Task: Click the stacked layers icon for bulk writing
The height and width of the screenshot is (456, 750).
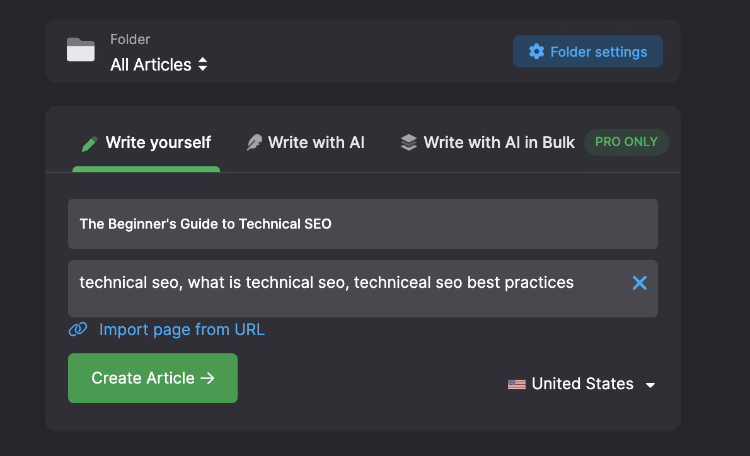Action: click(x=408, y=142)
